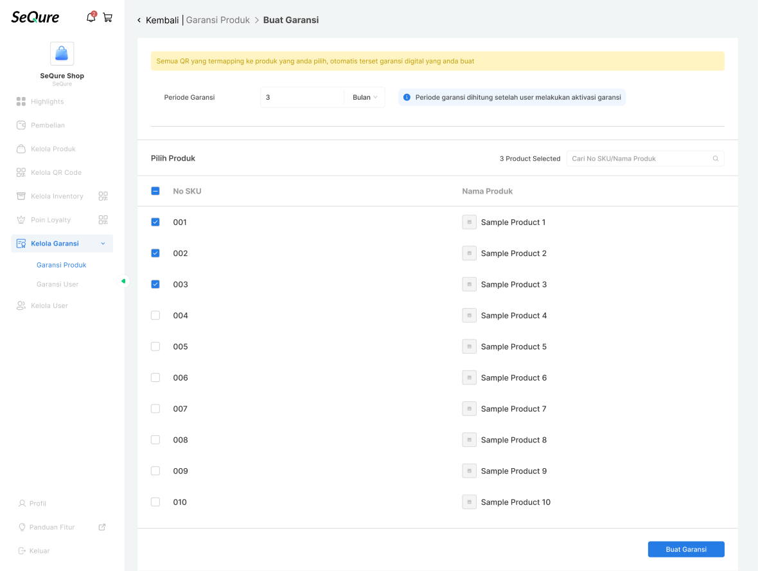Click the search magnifier icon

pyautogui.click(x=716, y=158)
